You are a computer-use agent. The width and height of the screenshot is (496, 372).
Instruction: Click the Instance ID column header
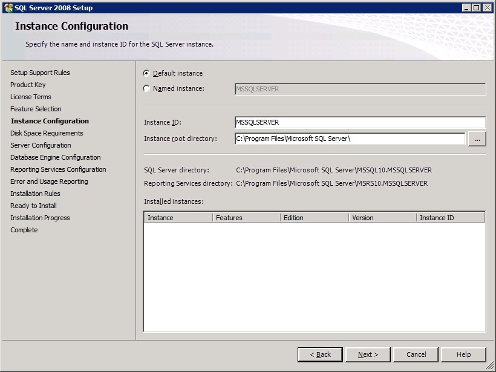[x=451, y=218]
